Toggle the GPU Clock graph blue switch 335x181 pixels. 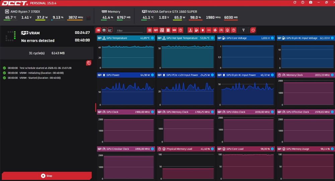point(152,112)
